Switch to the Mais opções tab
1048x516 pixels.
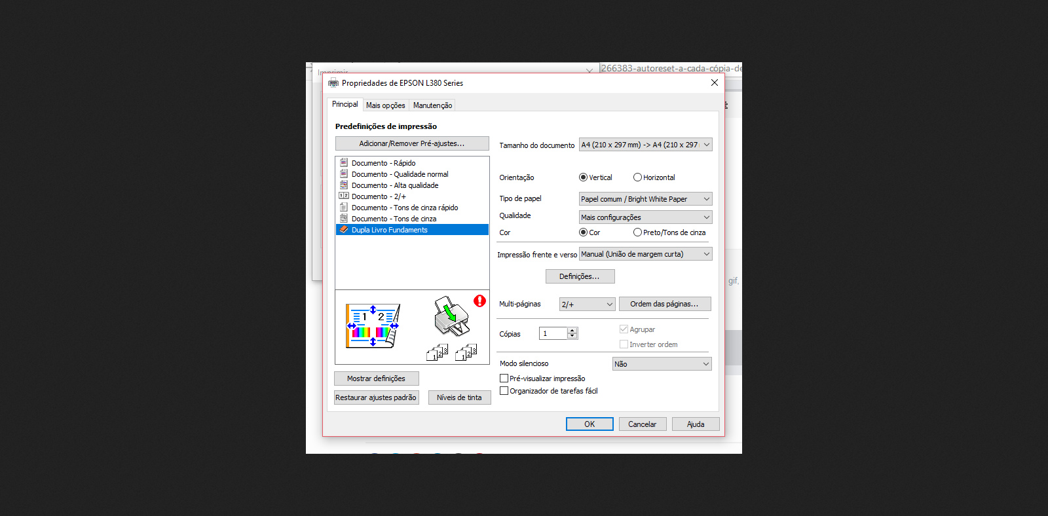(x=385, y=105)
